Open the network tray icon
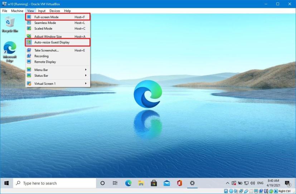 click(x=246, y=183)
